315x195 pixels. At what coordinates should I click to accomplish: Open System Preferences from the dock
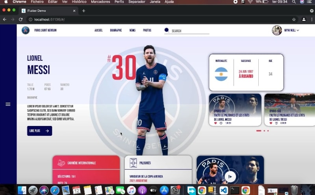pos(175,190)
